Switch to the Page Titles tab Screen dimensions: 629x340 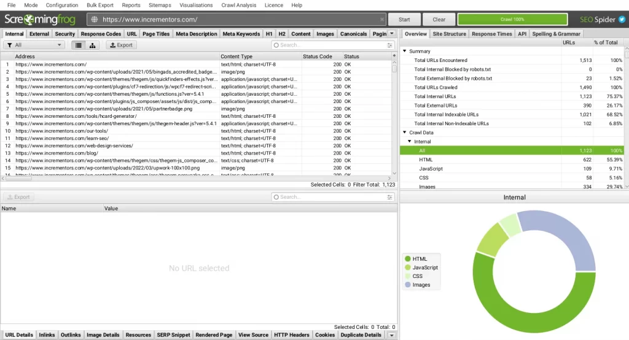156,34
